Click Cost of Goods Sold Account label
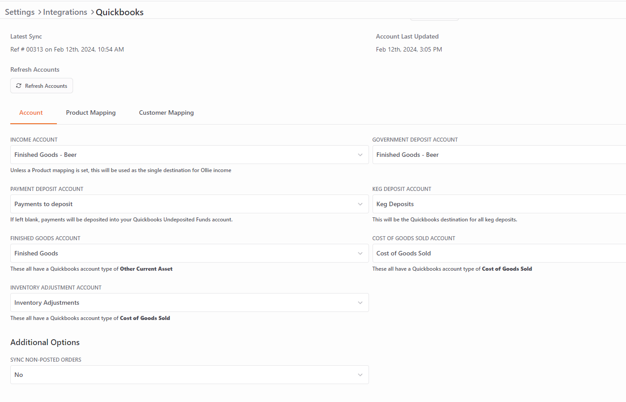The width and height of the screenshot is (626, 402). (x=414, y=238)
